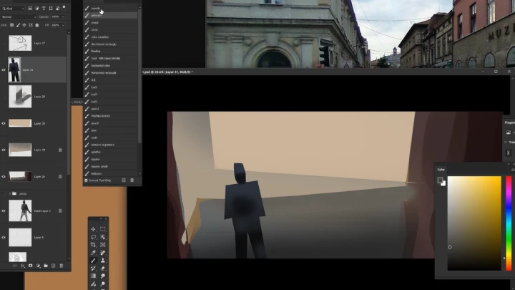This screenshot has height=290, width=515.
Task: Hide Paint Layer 2 with its eye icon
Action: pos(4,211)
